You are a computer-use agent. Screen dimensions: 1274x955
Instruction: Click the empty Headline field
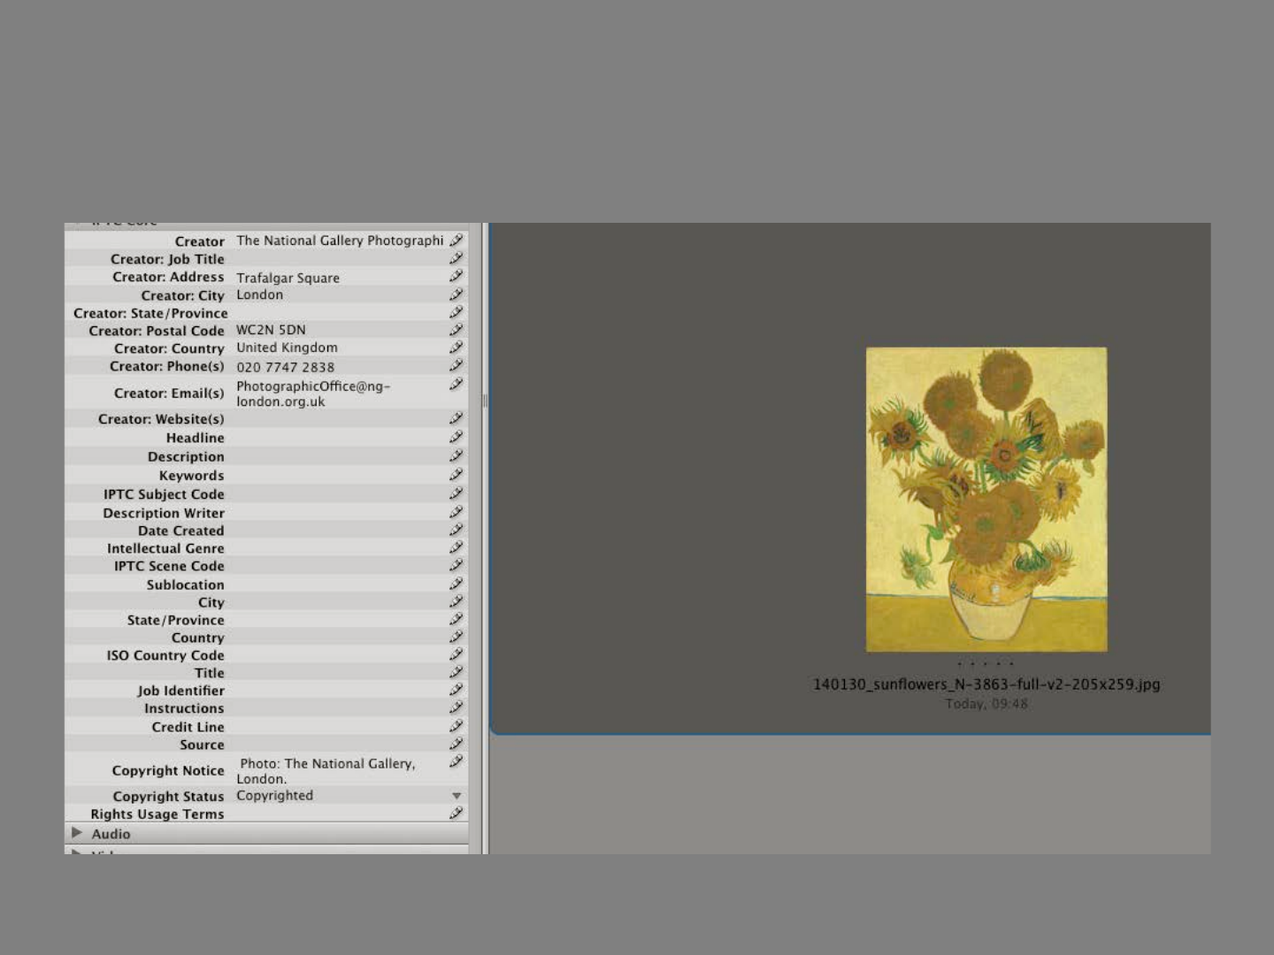pos(340,438)
